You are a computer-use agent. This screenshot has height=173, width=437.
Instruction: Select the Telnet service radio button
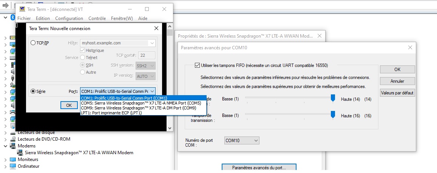pos(82,58)
